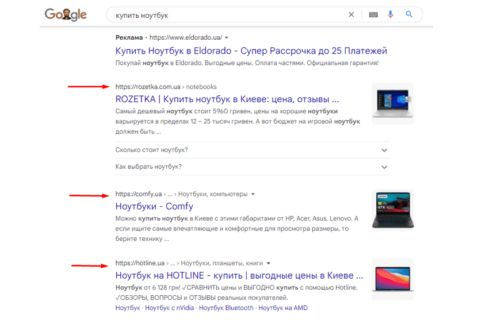Click the Google logo
This screenshot has height=320, width=489.
pyautogui.click(x=66, y=14)
